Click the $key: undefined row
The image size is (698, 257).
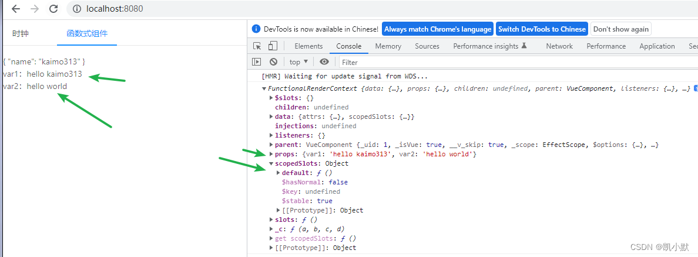click(x=311, y=191)
